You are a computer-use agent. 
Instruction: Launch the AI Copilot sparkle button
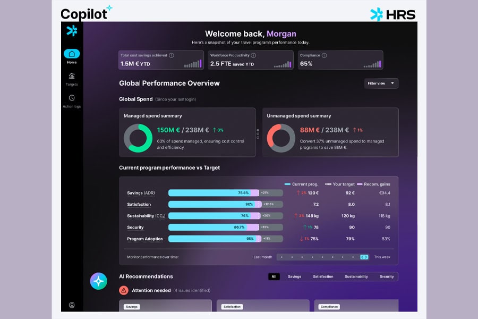(x=98, y=281)
